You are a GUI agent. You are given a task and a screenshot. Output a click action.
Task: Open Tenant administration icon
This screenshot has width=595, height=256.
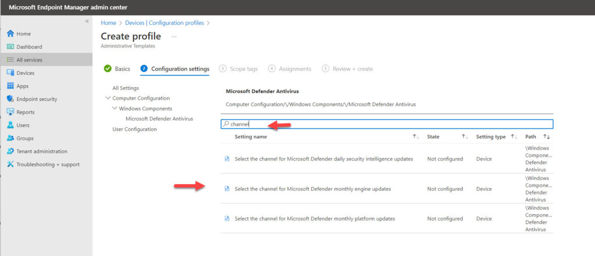[10, 151]
